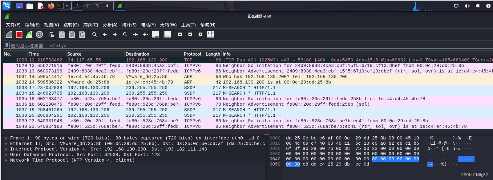Open terminal dropdown arrow in panel
Image resolution: width=493 pixels, height=180 pixels.
click(67, 6)
